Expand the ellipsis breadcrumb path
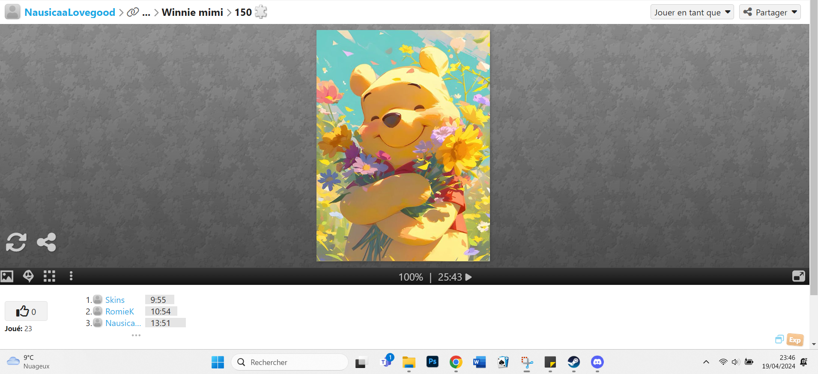818x374 pixels. [146, 13]
